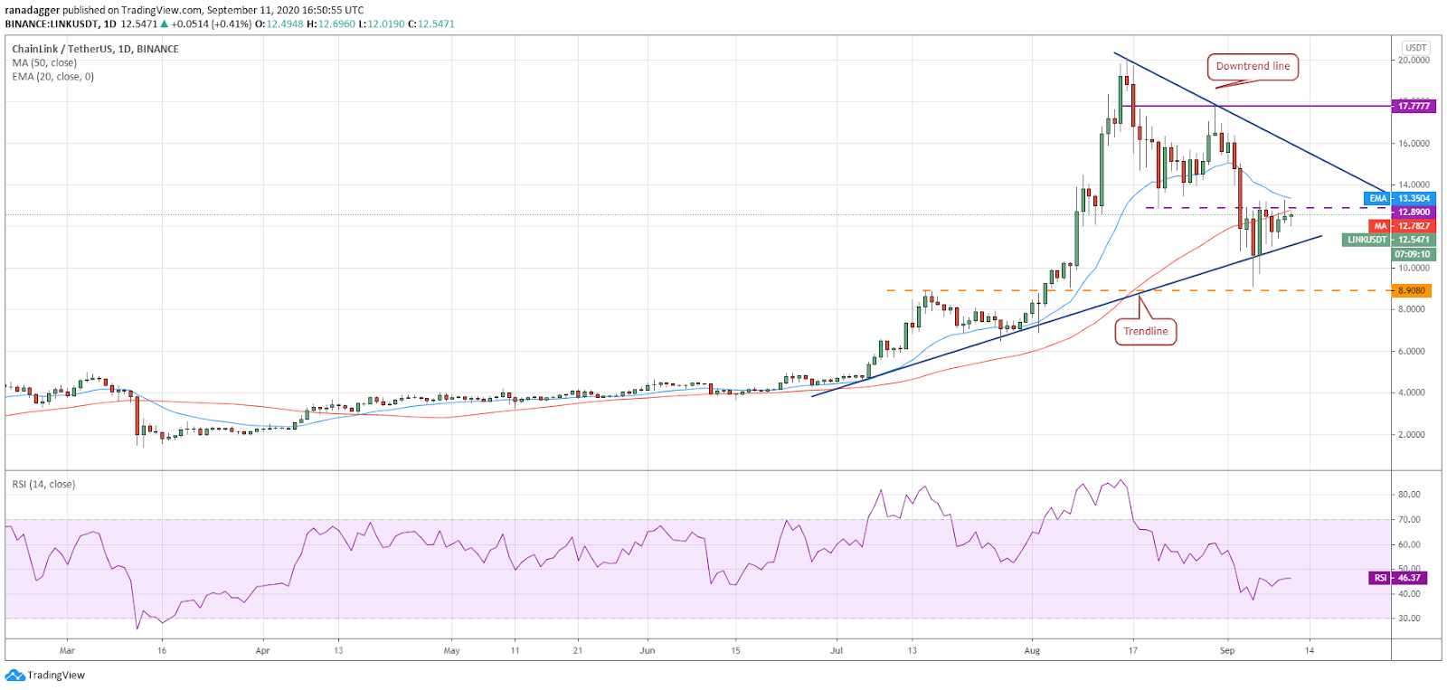Select the EMA (20, close, 0) indicator legend
The width and height of the screenshot is (1447, 690).
pyautogui.click(x=52, y=77)
